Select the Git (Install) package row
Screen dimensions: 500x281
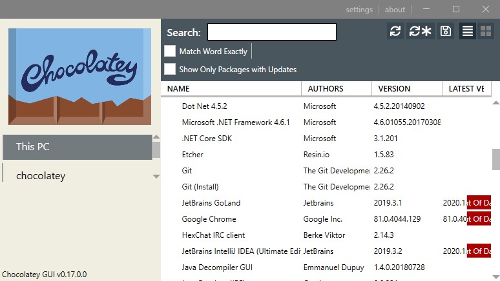(326, 187)
